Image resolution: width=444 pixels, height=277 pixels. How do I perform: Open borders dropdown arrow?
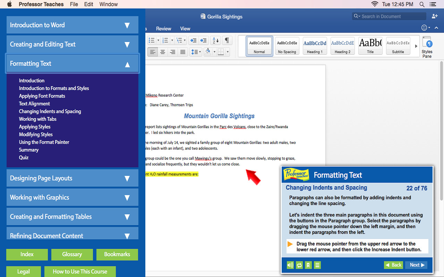(228, 52)
